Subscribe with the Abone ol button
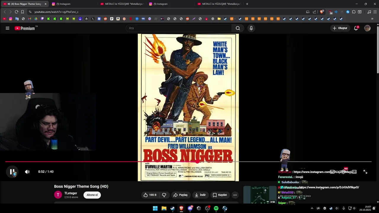 pyautogui.click(x=92, y=195)
